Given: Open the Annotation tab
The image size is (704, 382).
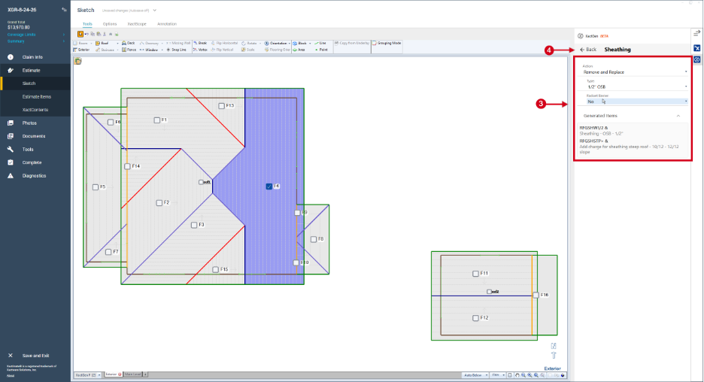Looking at the screenshot, I should [x=166, y=24].
